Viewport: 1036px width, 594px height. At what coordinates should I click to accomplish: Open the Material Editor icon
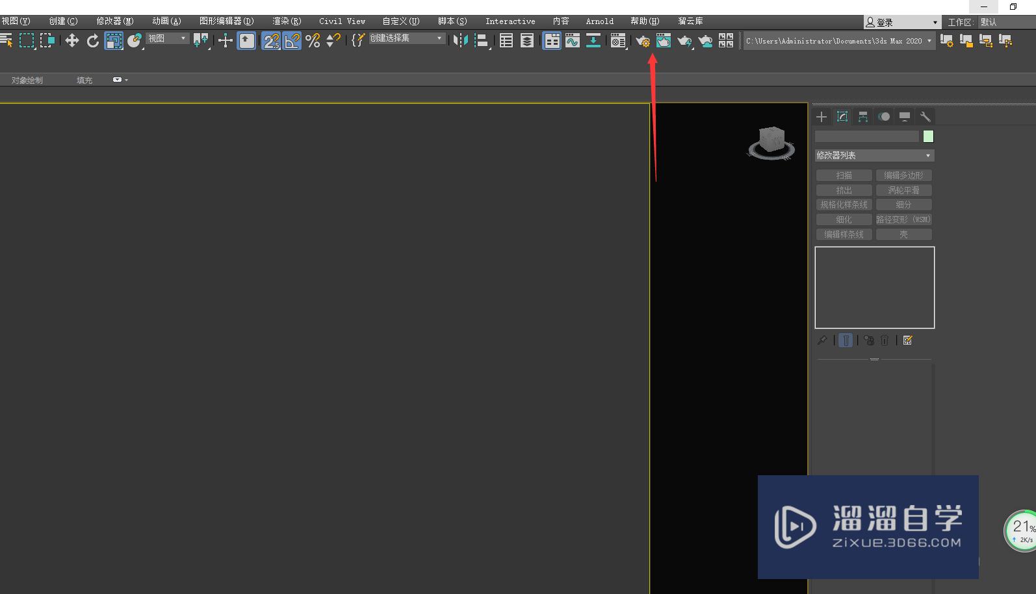point(618,41)
